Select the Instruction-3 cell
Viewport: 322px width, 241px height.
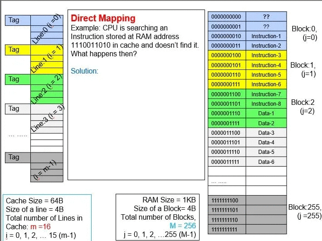pyautogui.click(x=266, y=55)
